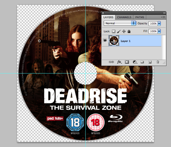Toggle lock image pixels brush icon
Image resolution: width=171 pixels, height=147 pixels.
119,31
